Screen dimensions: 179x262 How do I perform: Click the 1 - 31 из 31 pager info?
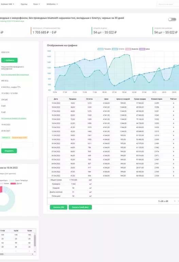[x=163, y=201]
